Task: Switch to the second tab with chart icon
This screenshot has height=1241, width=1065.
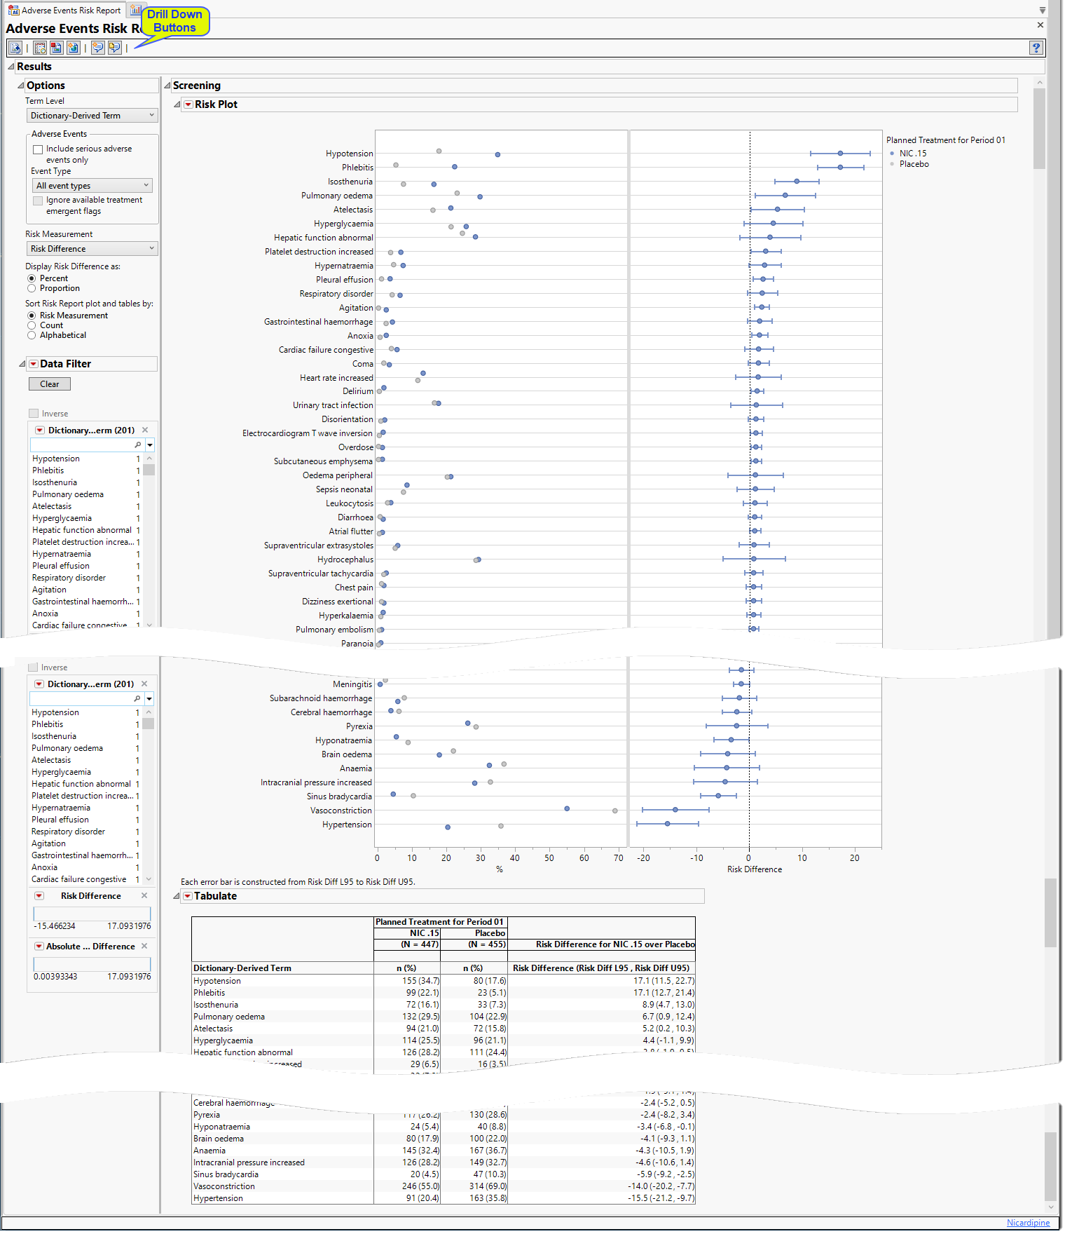Action: pos(136,11)
